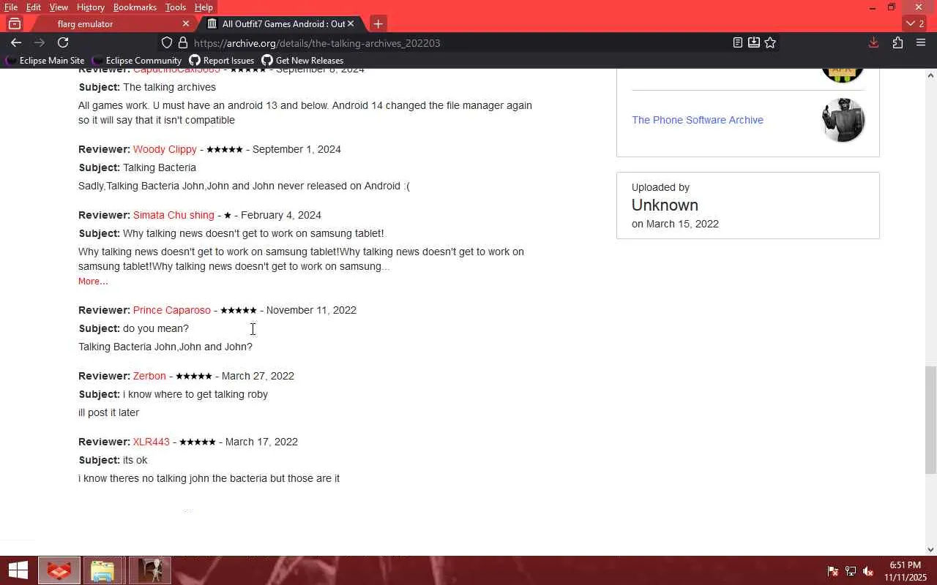
Task: Click the "Uploaded by" label
Action: [660, 187]
